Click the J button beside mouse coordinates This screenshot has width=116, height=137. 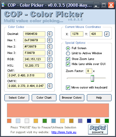[x=107, y=34]
